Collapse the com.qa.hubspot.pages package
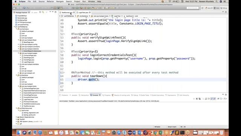 [x=18, y=53]
